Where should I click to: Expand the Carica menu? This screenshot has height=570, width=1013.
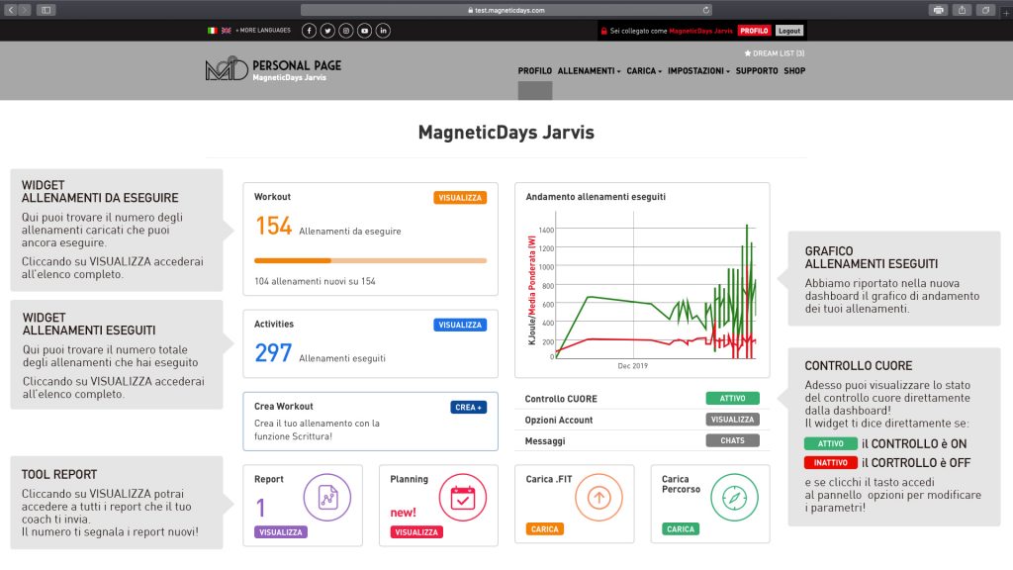click(x=644, y=71)
